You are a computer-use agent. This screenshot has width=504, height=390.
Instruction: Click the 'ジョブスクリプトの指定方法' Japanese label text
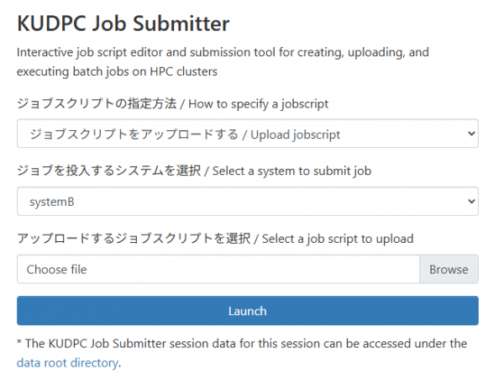97,103
